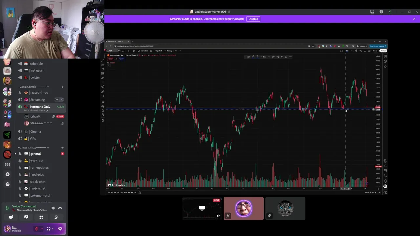Open the muted-in-vc text channel
This screenshot has height=236, width=420.
(x=41, y=93)
